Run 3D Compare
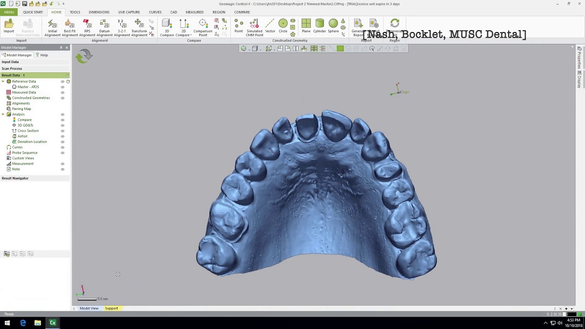The height and width of the screenshot is (329, 585). click(167, 27)
